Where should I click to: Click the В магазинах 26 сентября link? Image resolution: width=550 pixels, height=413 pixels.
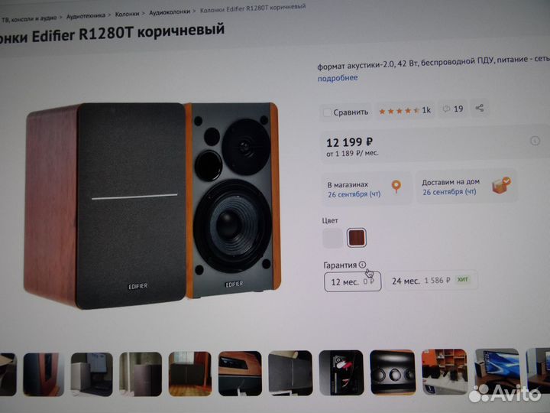point(354,194)
